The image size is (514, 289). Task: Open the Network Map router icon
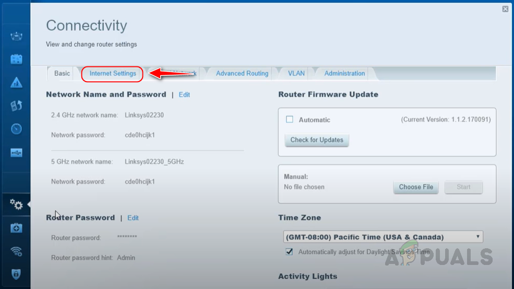16,36
